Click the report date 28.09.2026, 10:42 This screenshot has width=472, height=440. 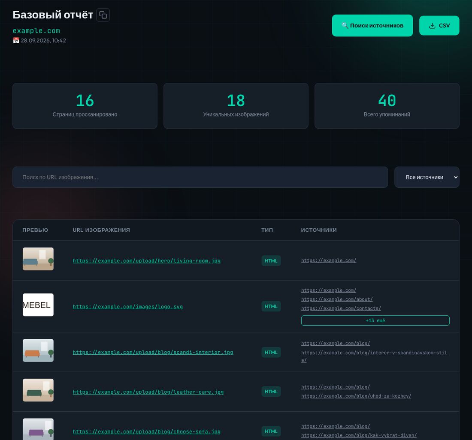tap(43, 41)
